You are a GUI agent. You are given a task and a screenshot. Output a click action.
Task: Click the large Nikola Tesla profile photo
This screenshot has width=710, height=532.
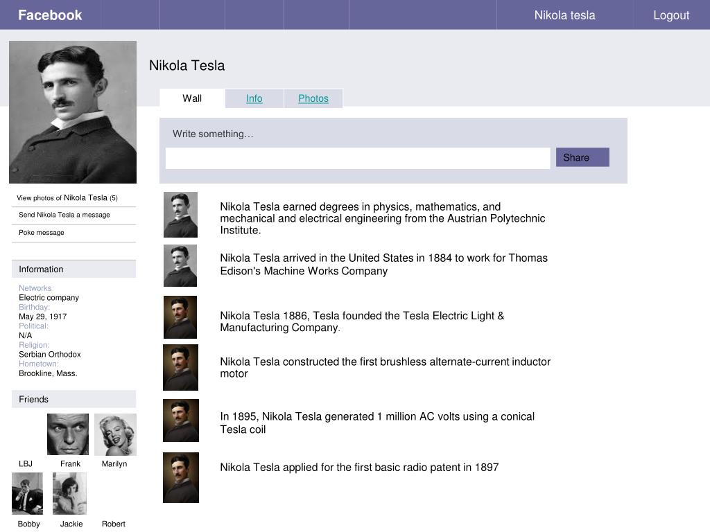click(72, 112)
